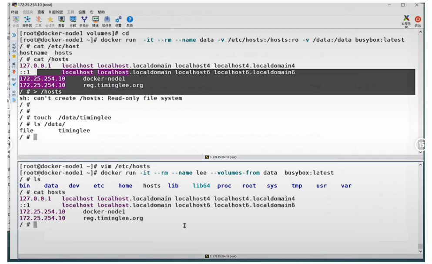Open the 工具 (Tools) menu in menu bar
Screen dimensions: 432x264
(70, 12)
